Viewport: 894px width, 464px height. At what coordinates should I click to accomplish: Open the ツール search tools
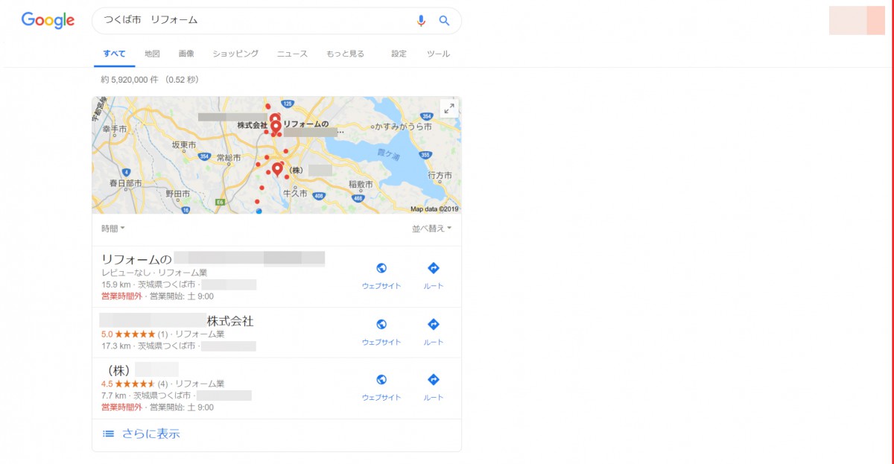438,54
